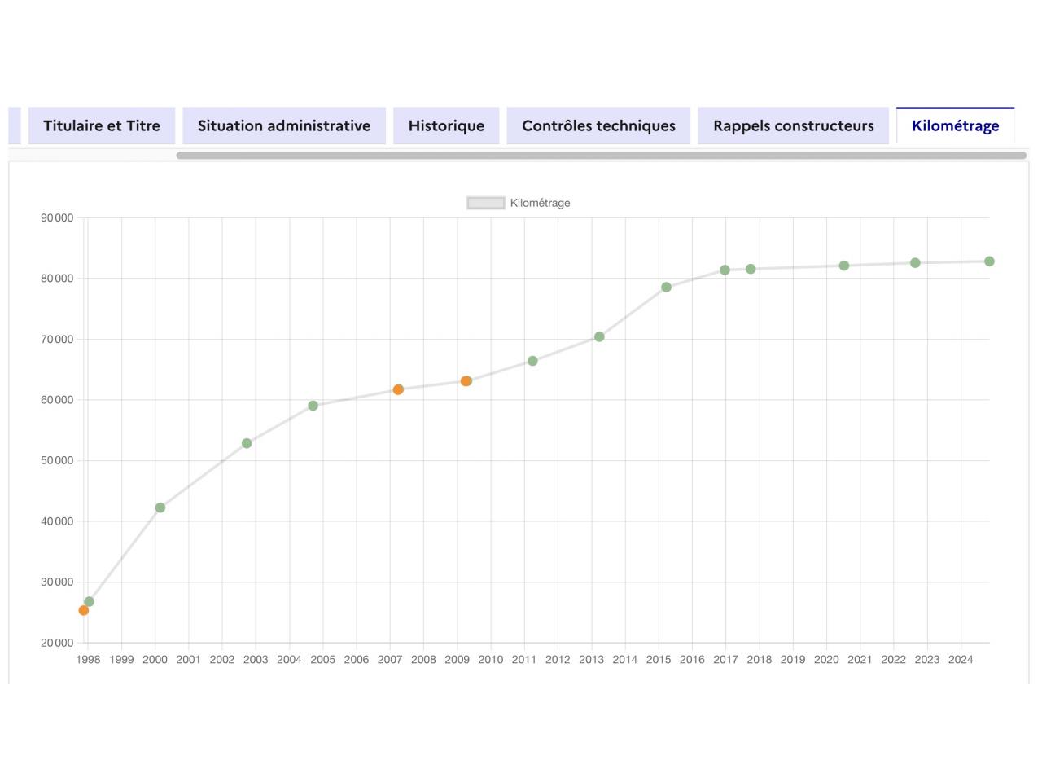1042x782 pixels.
Task: Click the 90 000 y-axis label
Action: click(x=57, y=217)
